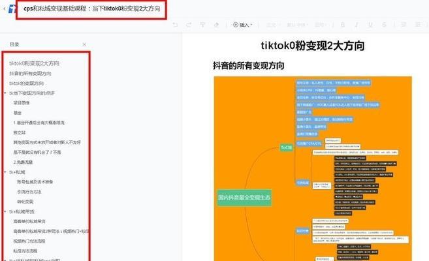Open the 插入 (Insert) dropdown

click(243, 25)
